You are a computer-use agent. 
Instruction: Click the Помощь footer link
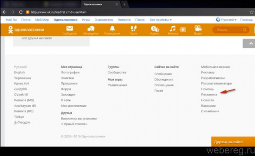point(207,89)
